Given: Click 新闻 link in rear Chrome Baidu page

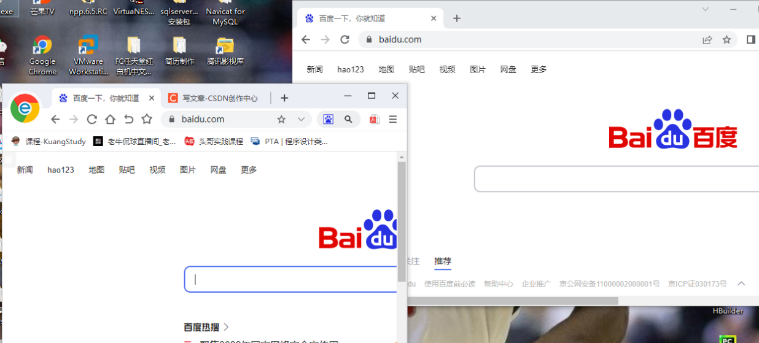Looking at the screenshot, I should (x=315, y=69).
